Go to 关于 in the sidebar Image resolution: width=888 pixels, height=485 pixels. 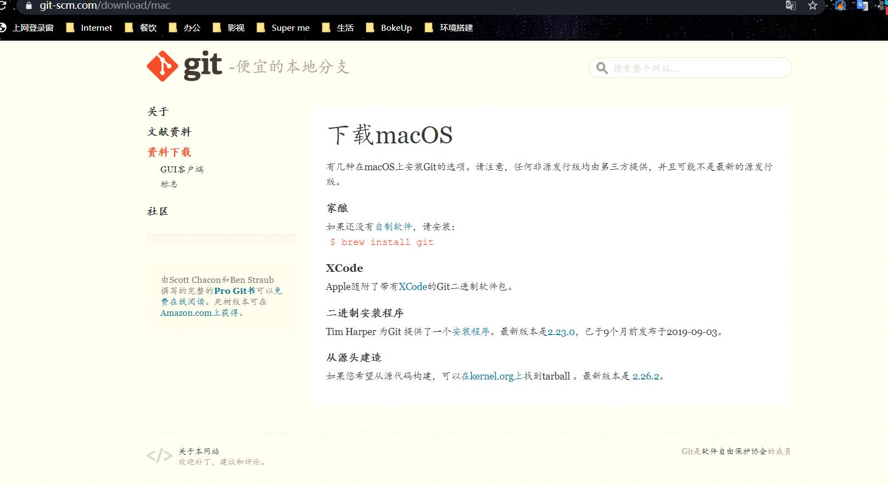pyautogui.click(x=158, y=112)
